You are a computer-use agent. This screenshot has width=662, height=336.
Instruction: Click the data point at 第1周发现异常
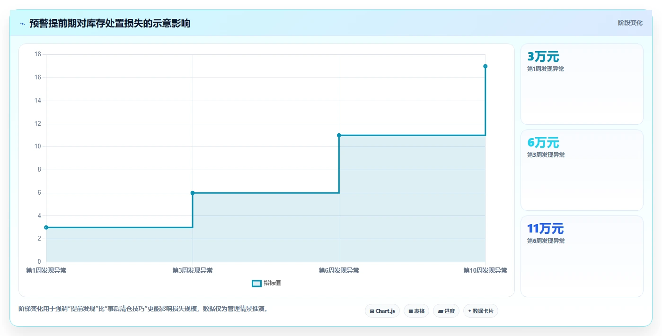tap(46, 227)
